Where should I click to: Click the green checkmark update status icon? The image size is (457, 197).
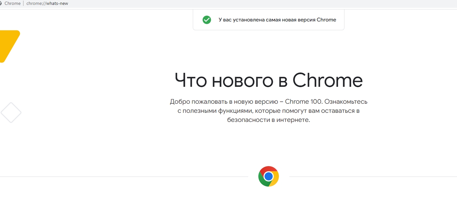point(207,20)
